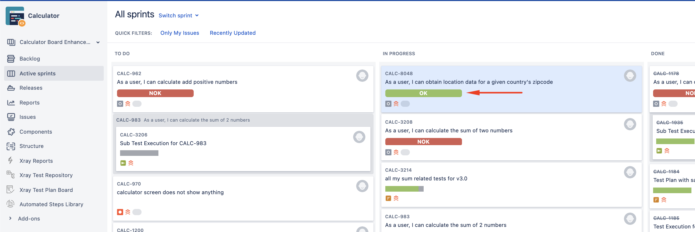Click the grey pill badge on CALC-3208
This screenshot has height=232, width=695.
405,152
